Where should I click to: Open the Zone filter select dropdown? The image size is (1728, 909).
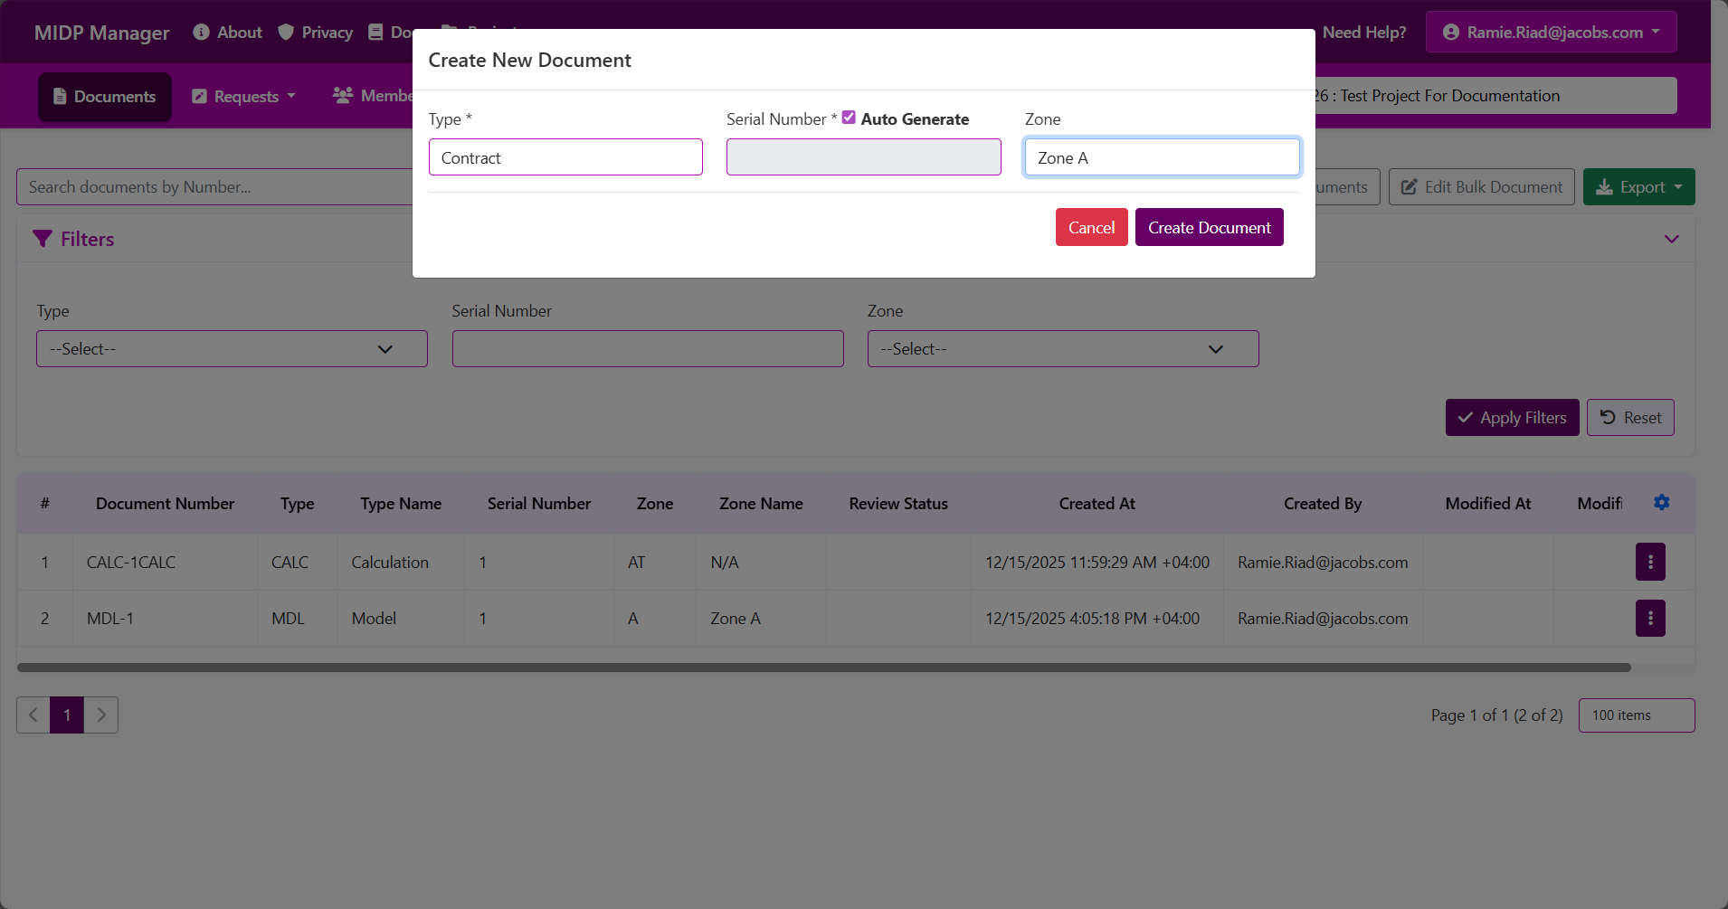(1063, 349)
